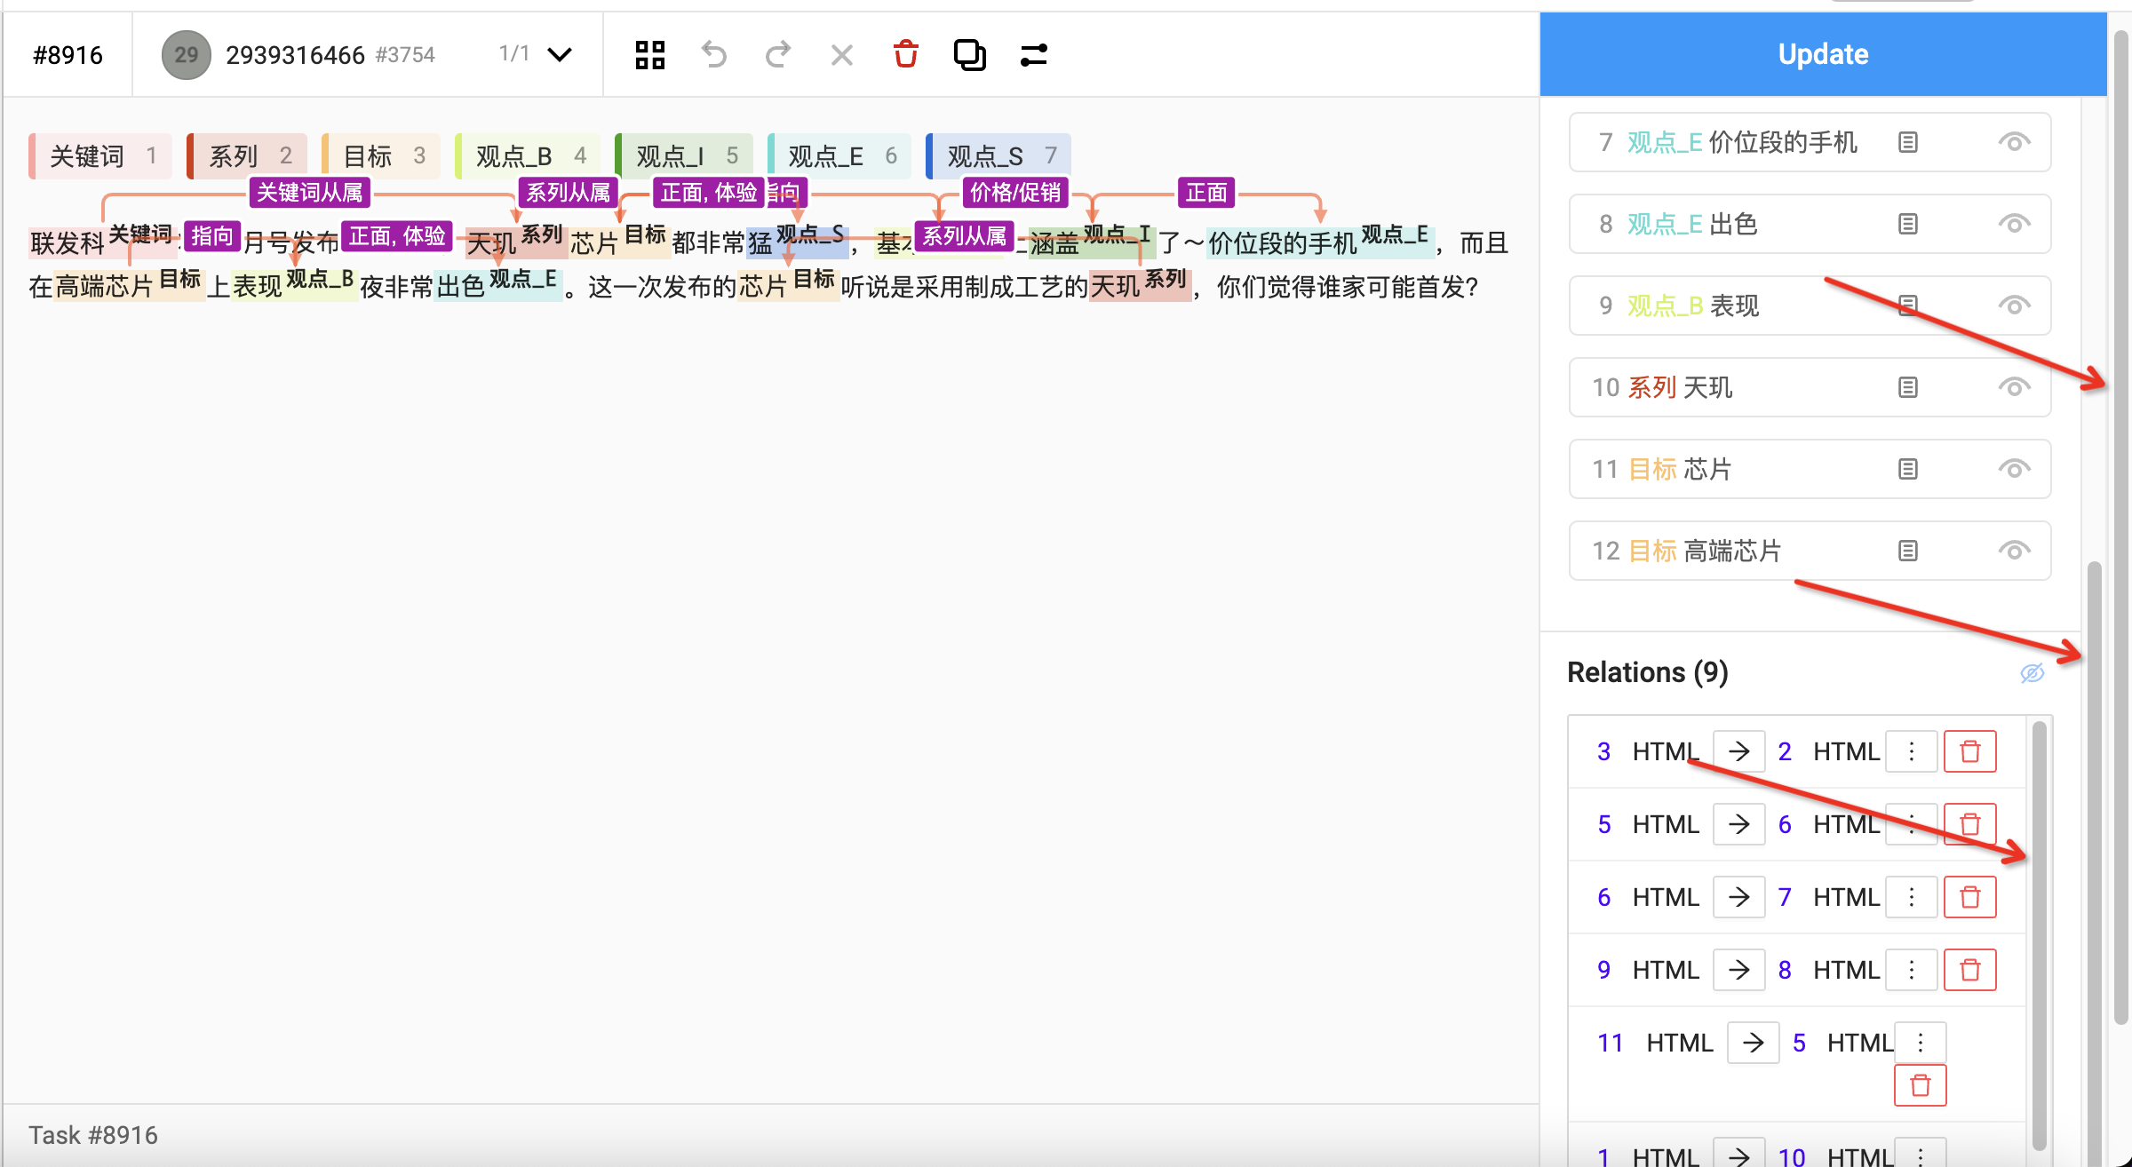Screen dimensions: 2132x1167
Task: Click the undo icon in the toolbar
Action: (x=714, y=54)
